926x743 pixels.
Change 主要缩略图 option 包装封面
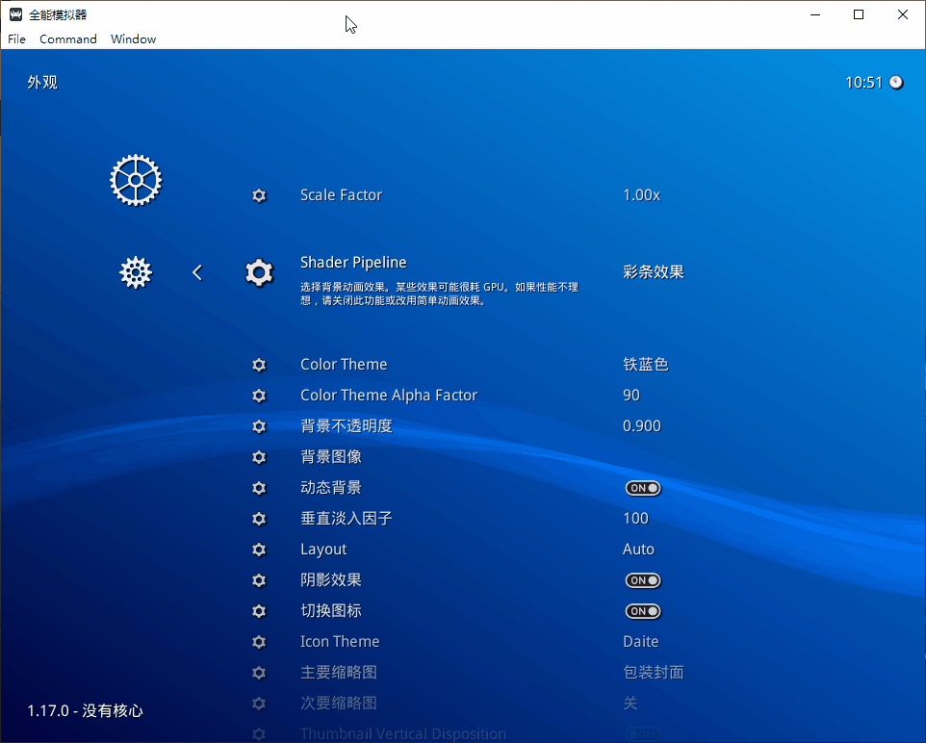654,672
